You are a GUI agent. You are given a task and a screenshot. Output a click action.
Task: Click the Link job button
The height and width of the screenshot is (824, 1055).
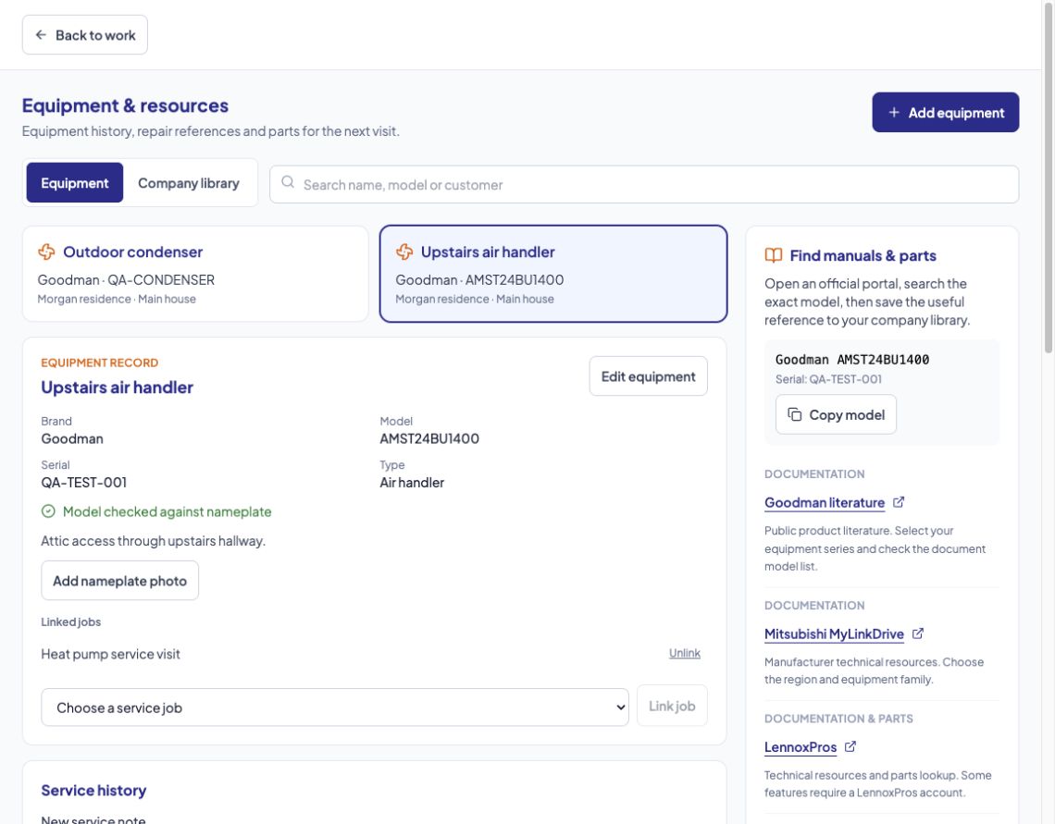tap(672, 706)
